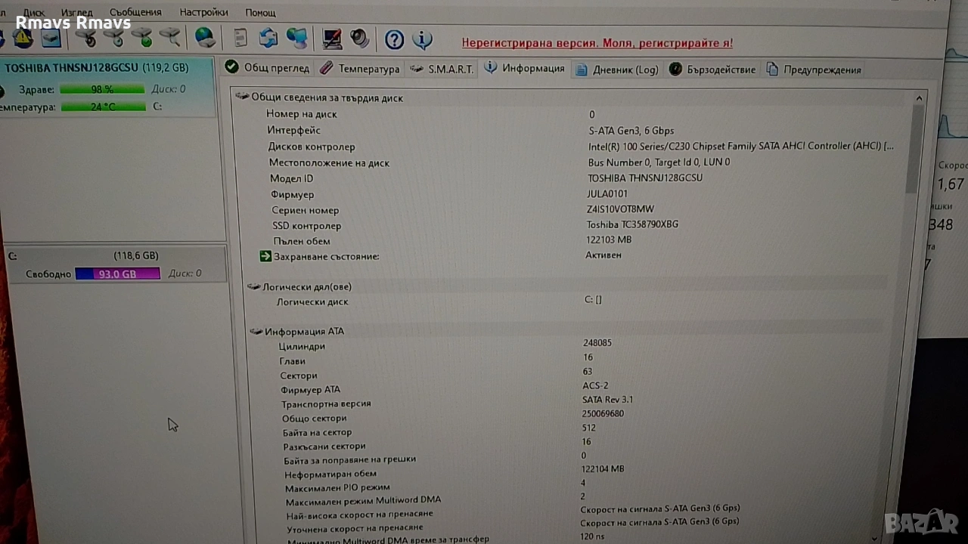Click the Help question mark toolbar icon
The image size is (968, 544).
pyautogui.click(x=394, y=39)
